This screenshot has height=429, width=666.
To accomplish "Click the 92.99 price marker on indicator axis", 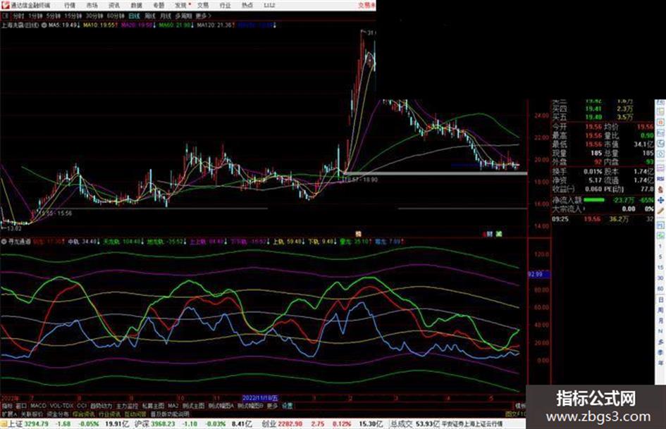I will click(538, 275).
